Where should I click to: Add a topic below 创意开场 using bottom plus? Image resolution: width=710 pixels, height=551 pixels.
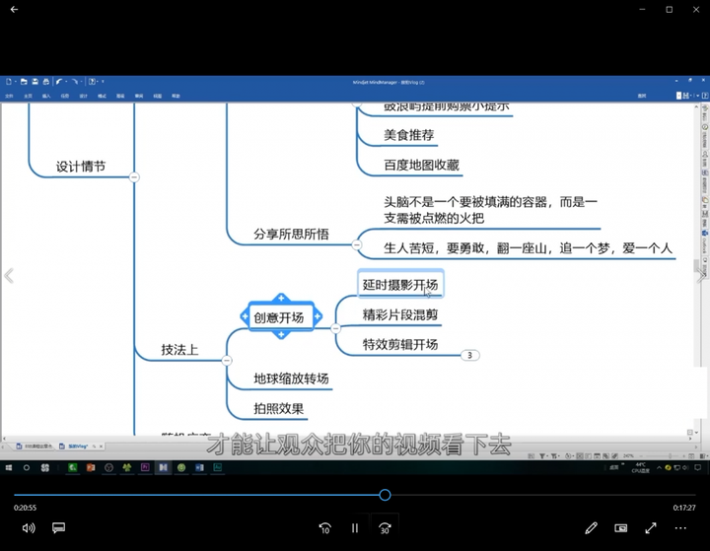[x=281, y=334]
